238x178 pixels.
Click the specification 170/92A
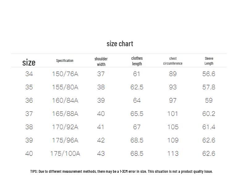pos(65,127)
